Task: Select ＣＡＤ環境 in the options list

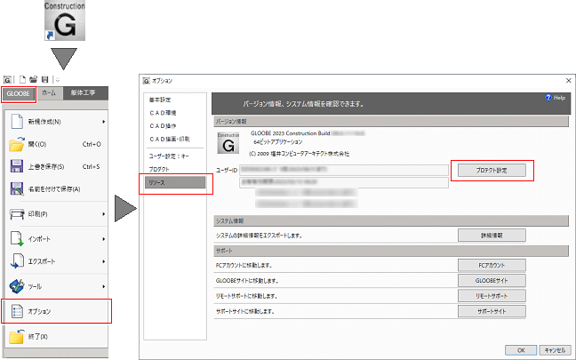Action: (x=163, y=113)
